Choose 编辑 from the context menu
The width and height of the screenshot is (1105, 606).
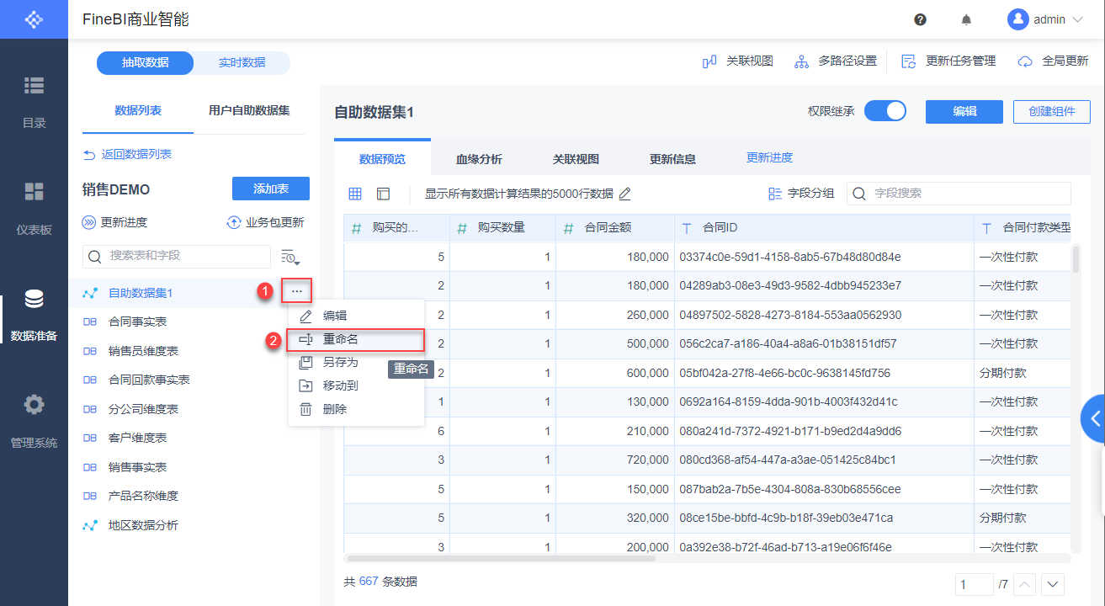(x=356, y=316)
